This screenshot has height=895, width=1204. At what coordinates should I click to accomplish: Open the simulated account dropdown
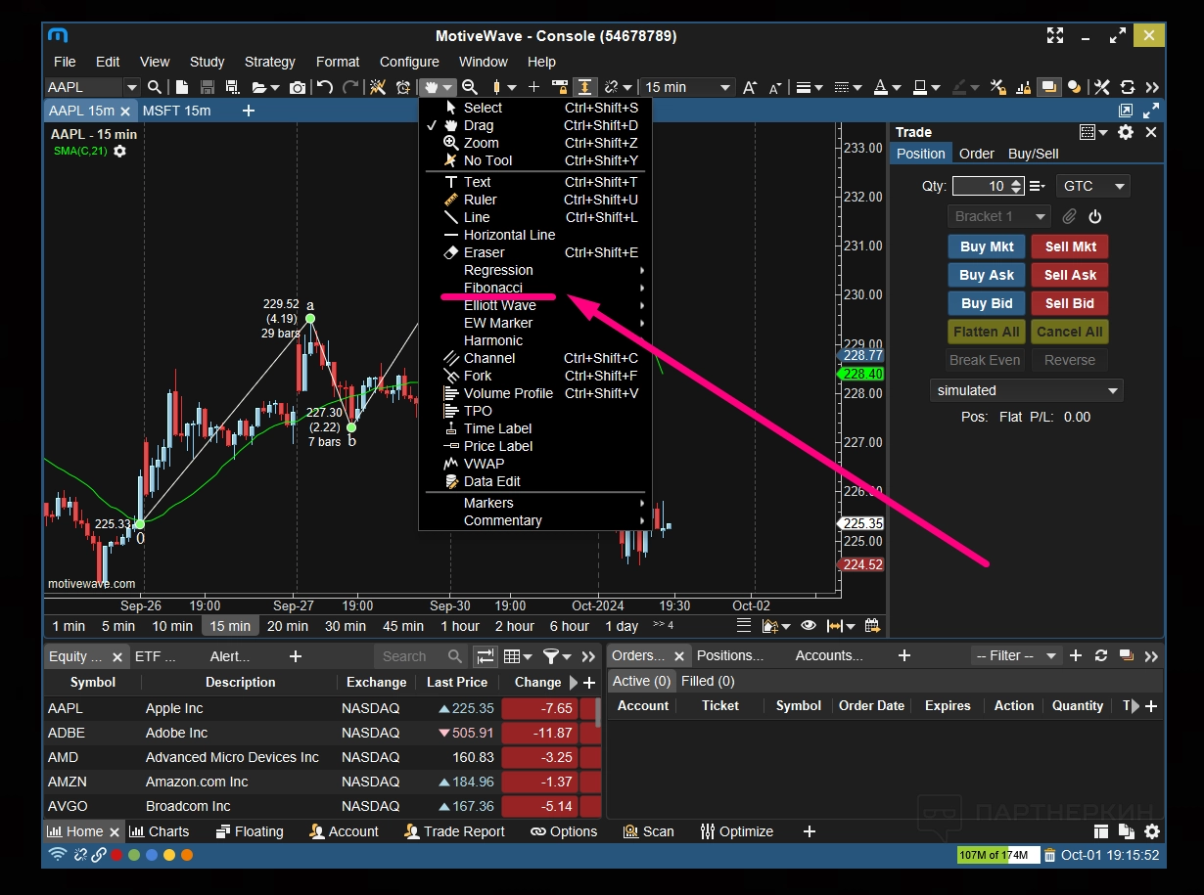[1026, 390]
